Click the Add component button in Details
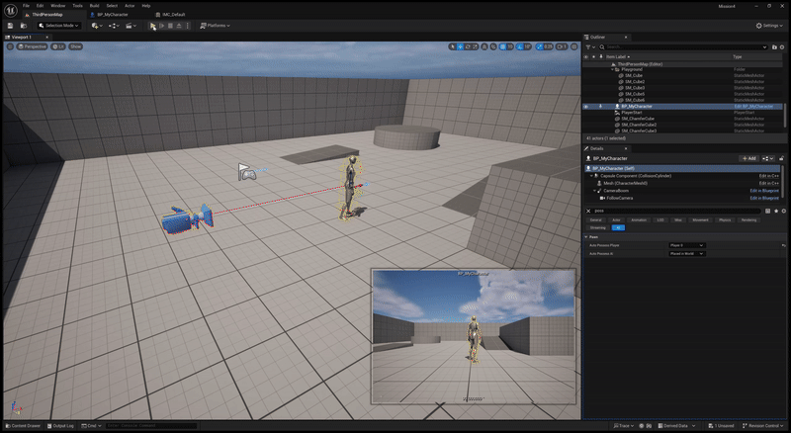 pos(748,158)
